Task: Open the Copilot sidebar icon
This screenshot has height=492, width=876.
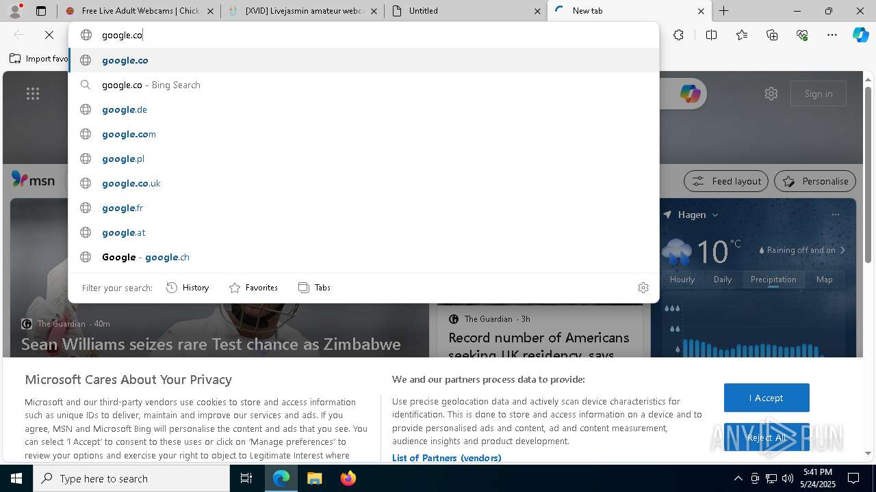Action: (861, 35)
